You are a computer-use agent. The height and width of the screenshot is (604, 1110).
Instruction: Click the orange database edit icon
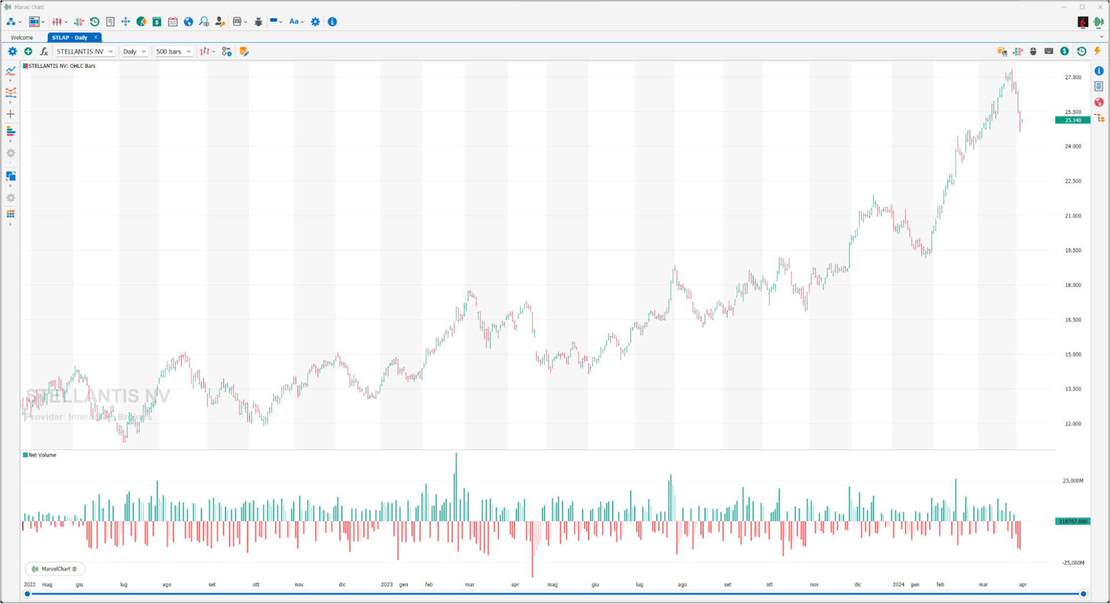pos(244,51)
